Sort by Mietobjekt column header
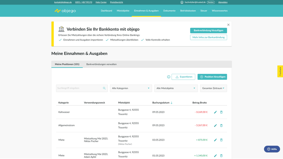Screen dimensions: 283x159 tap(124, 102)
